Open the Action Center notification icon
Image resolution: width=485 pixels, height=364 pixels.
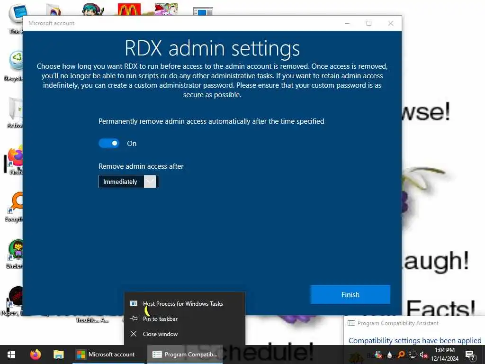[470, 355]
